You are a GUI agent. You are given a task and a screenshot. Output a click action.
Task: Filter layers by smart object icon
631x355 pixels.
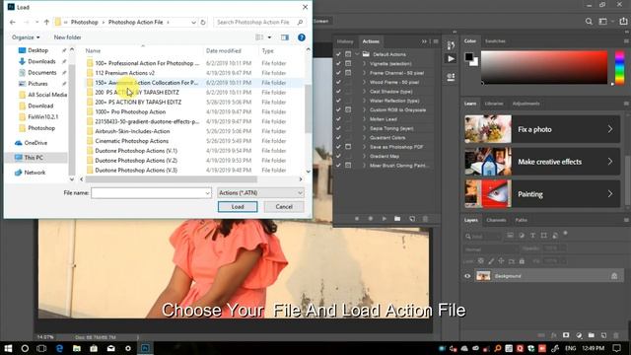pyautogui.click(x=555, y=236)
